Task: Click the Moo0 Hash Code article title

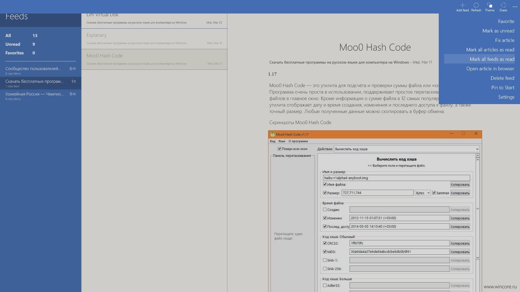Action: (x=375, y=47)
